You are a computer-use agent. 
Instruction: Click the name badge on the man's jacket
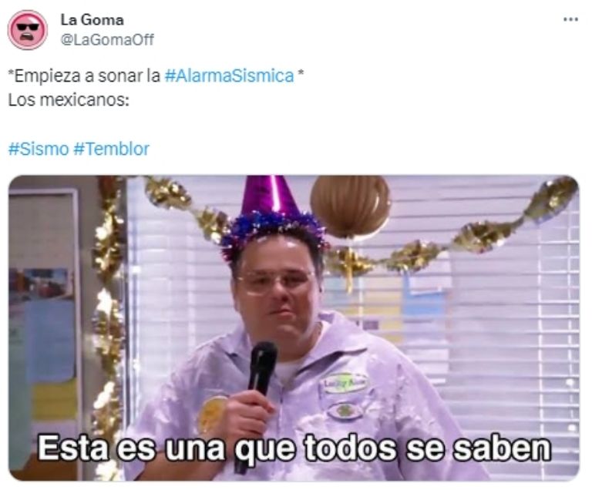coord(345,383)
